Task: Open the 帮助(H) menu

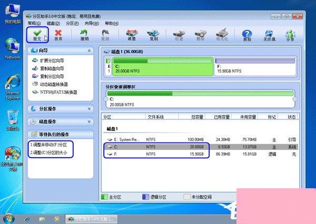Action: tap(112, 23)
